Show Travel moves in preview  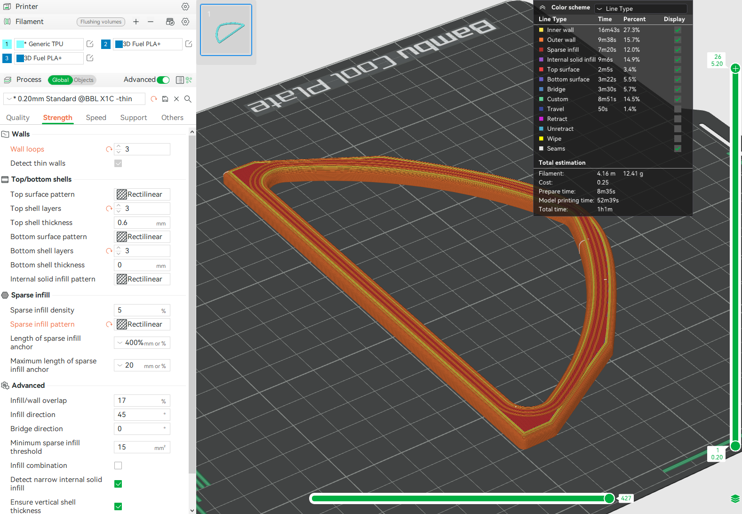(678, 109)
